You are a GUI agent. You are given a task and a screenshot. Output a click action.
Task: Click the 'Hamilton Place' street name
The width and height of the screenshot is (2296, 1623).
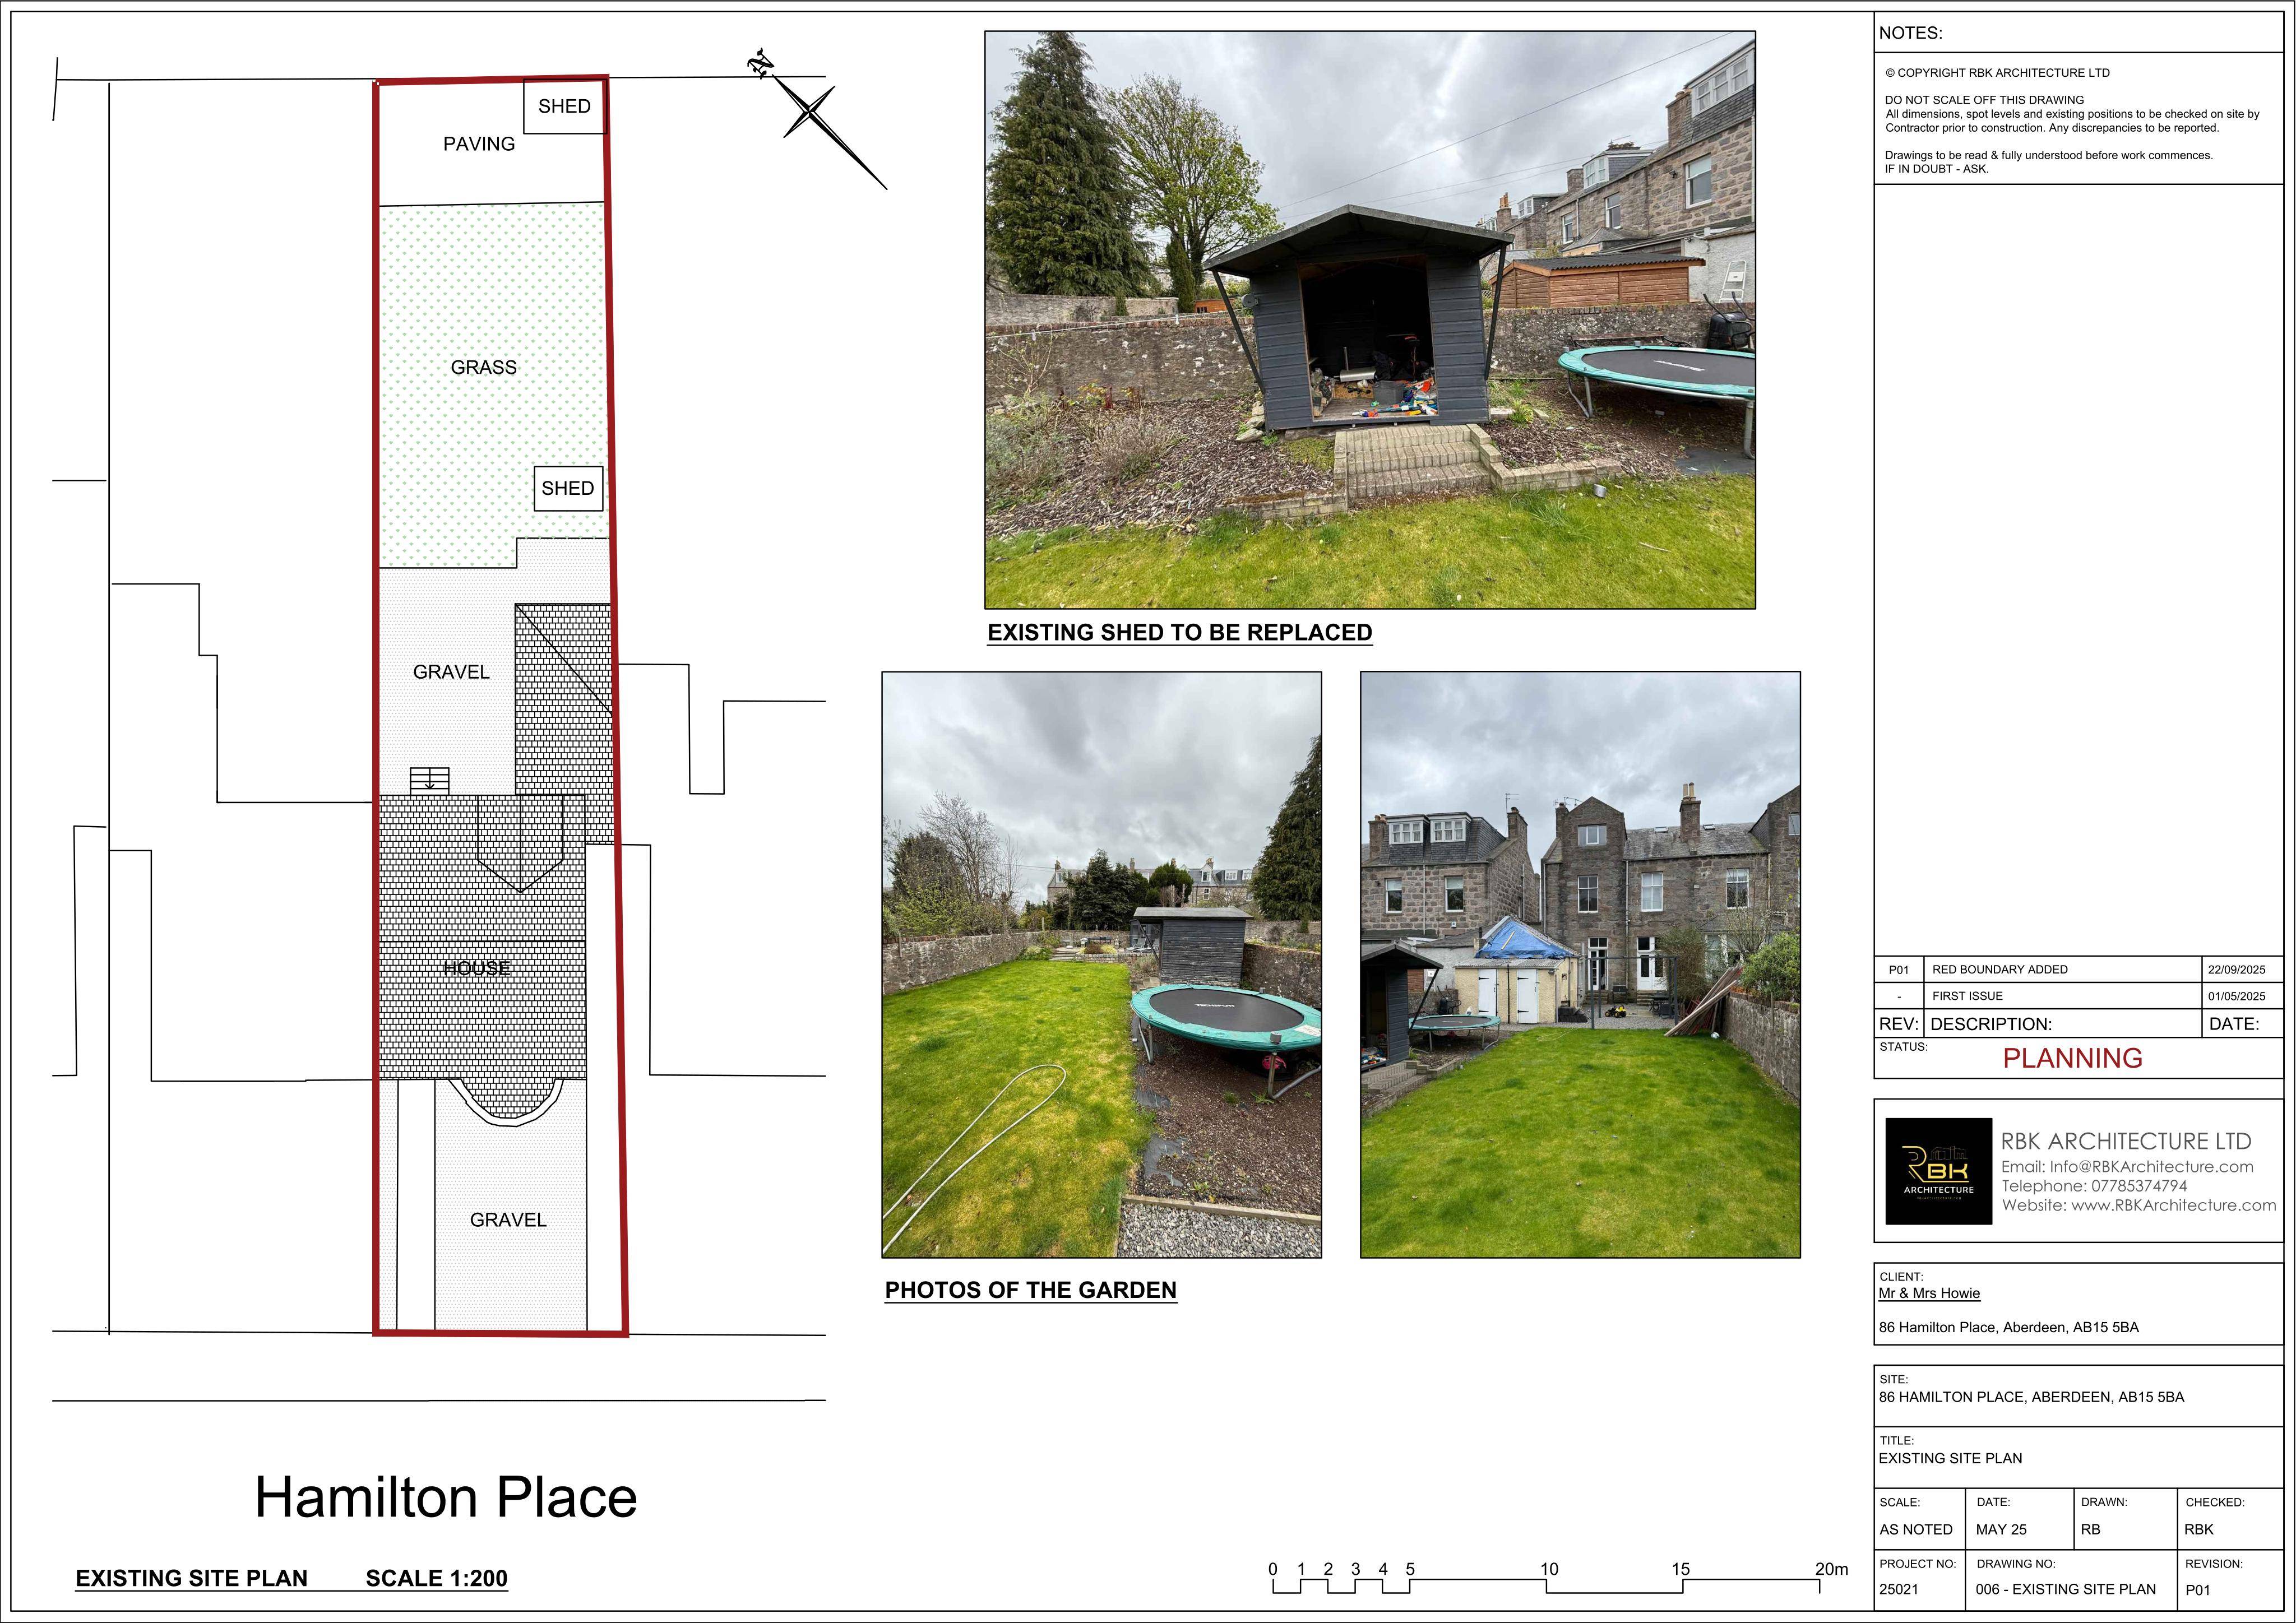pos(446,1497)
